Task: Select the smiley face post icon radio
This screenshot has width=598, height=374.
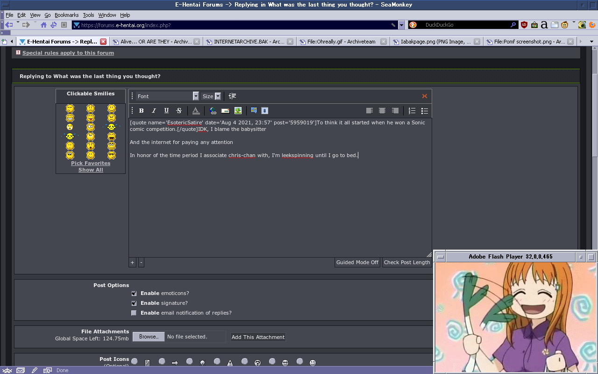Action: coord(300,361)
